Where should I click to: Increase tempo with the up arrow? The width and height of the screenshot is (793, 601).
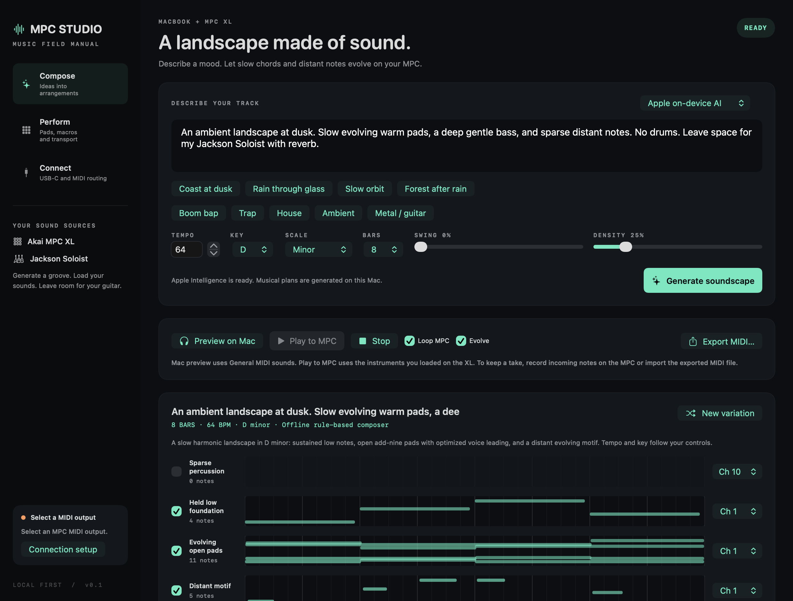[x=214, y=246]
